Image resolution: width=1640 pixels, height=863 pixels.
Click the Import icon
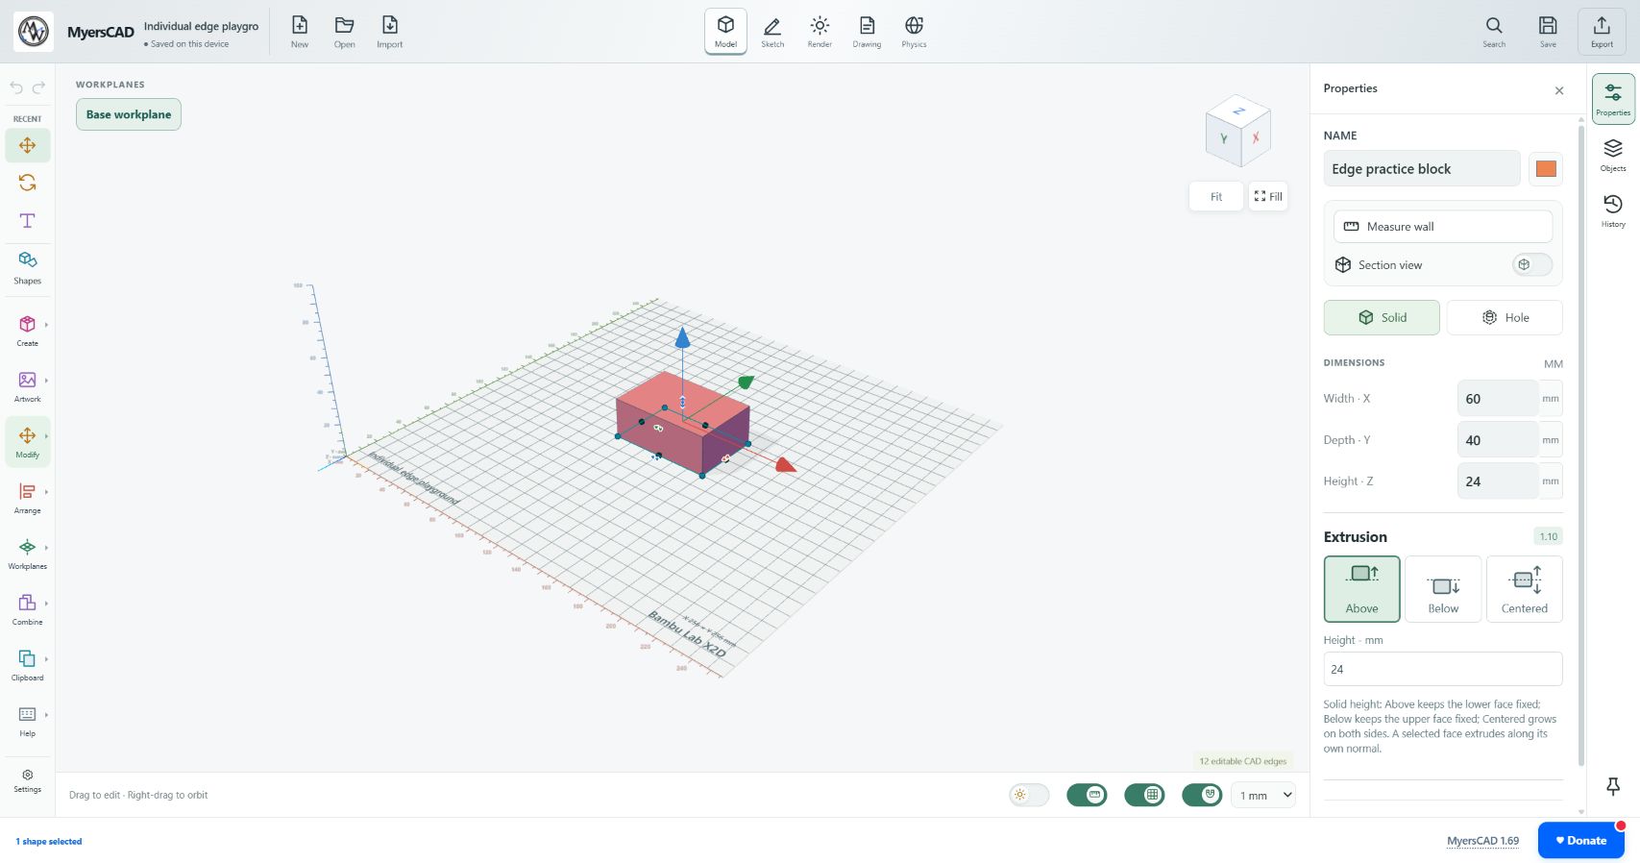(389, 32)
